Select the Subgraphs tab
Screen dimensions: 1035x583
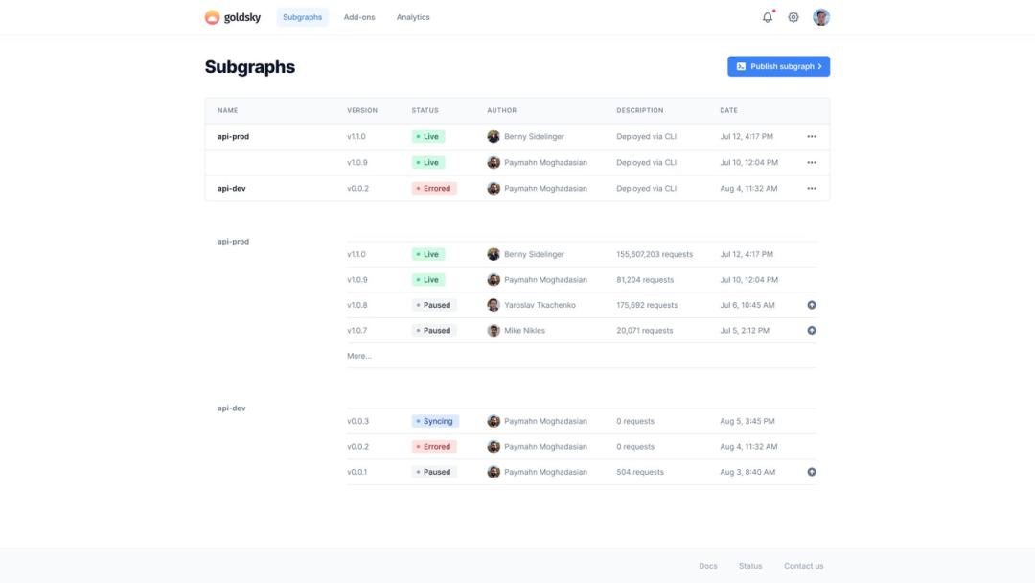[302, 17]
